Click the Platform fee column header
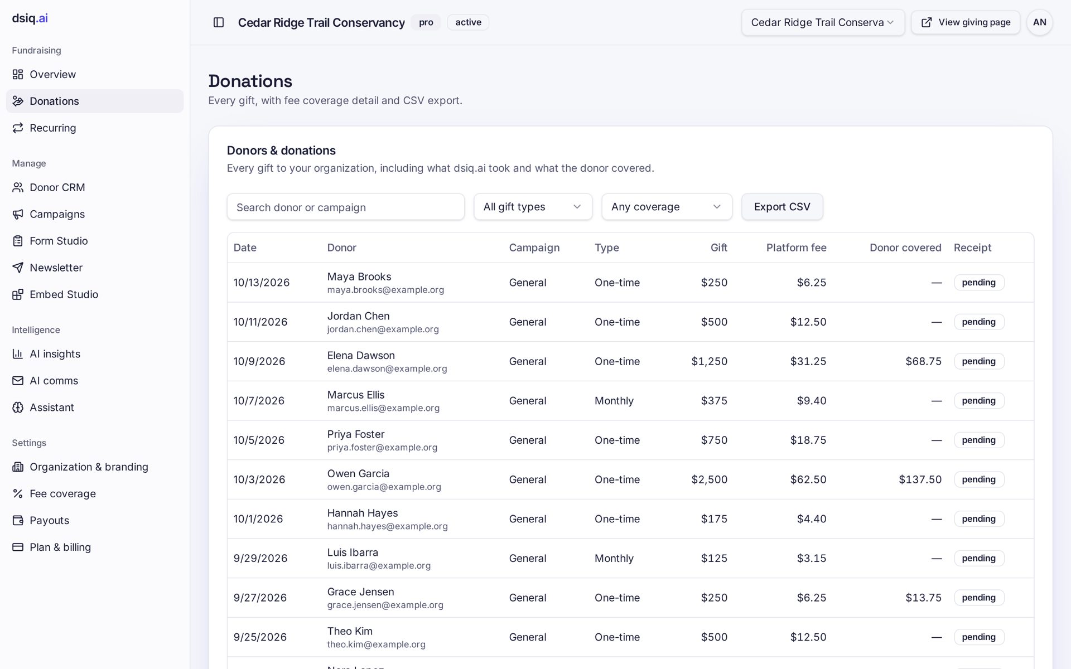 (x=796, y=248)
